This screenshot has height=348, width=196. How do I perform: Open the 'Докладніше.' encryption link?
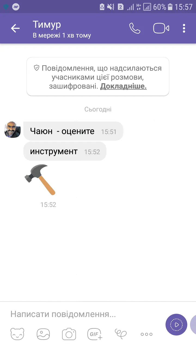tap(124, 86)
